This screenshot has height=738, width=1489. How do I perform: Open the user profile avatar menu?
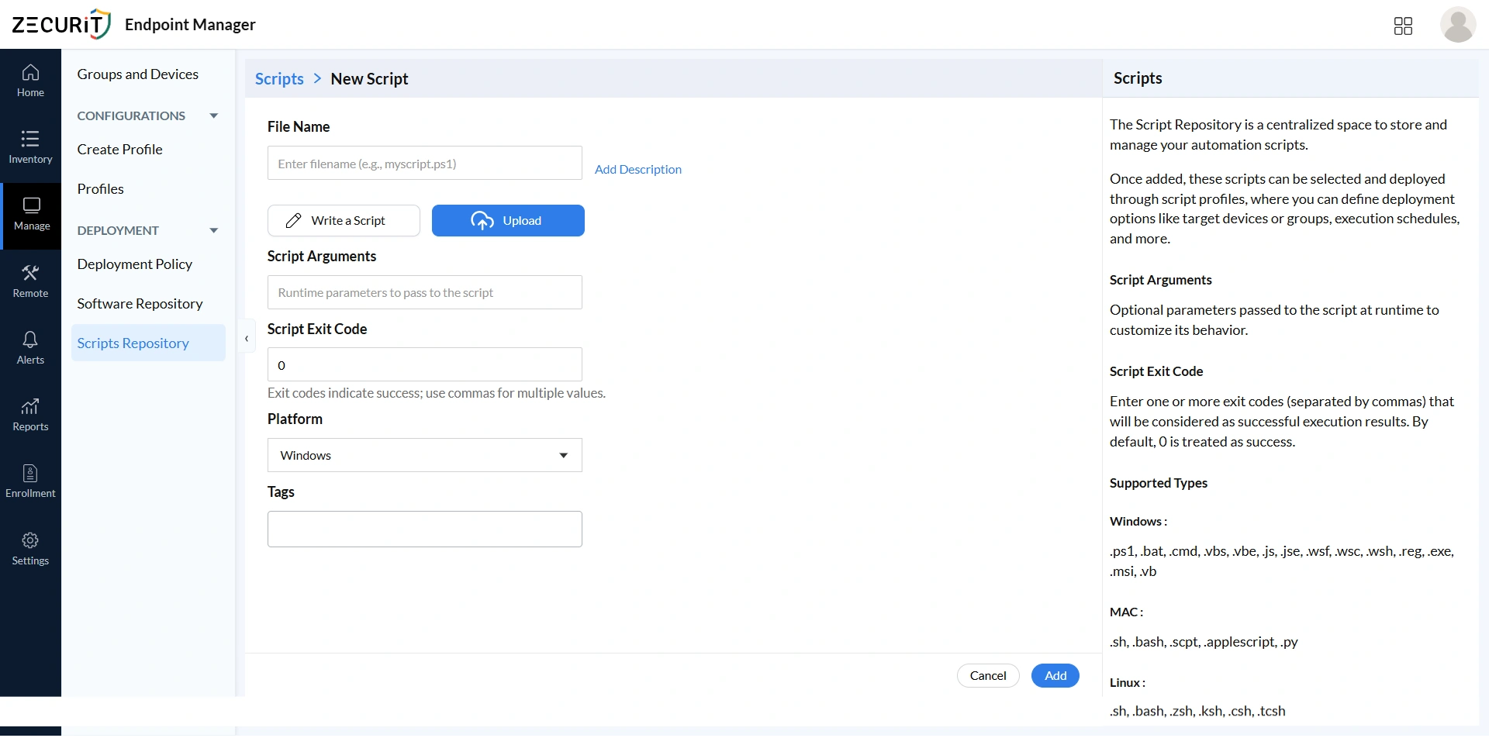pos(1459,25)
